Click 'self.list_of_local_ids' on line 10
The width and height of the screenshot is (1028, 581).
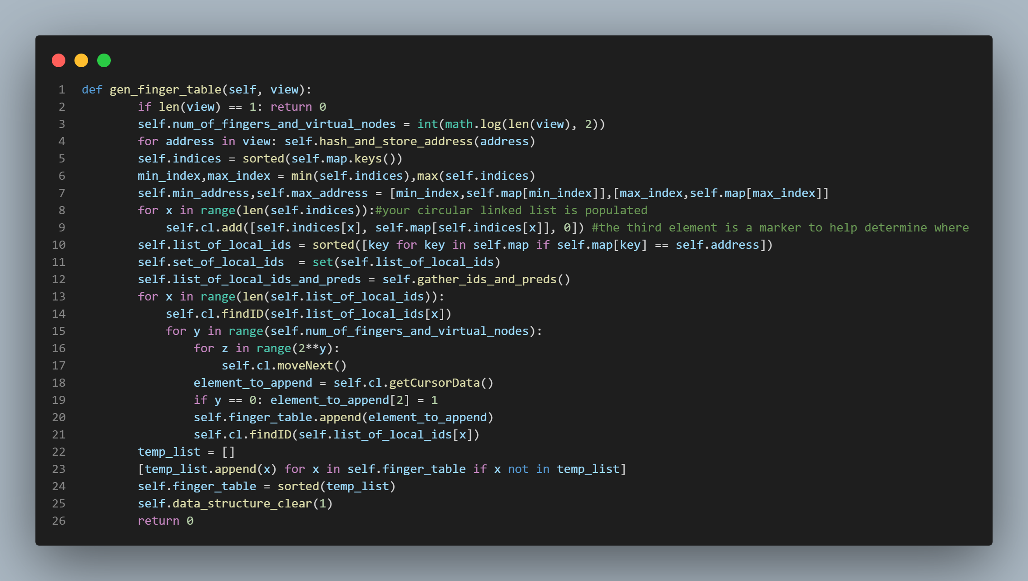[215, 245]
